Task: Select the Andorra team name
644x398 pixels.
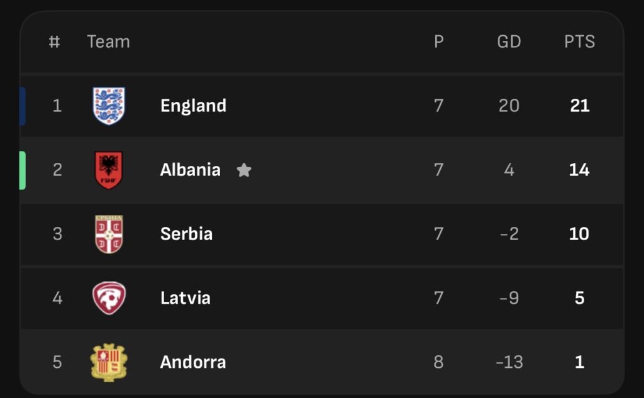Action: (x=192, y=362)
